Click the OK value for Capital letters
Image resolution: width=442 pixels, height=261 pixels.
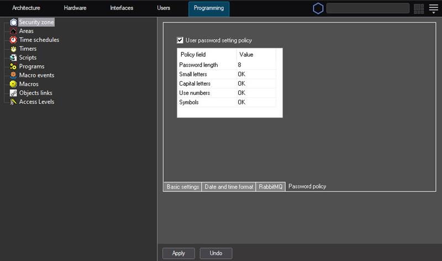pyautogui.click(x=241, y=83)
